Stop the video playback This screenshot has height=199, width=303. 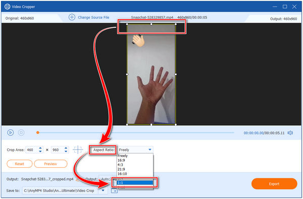(x=21, y=132)
